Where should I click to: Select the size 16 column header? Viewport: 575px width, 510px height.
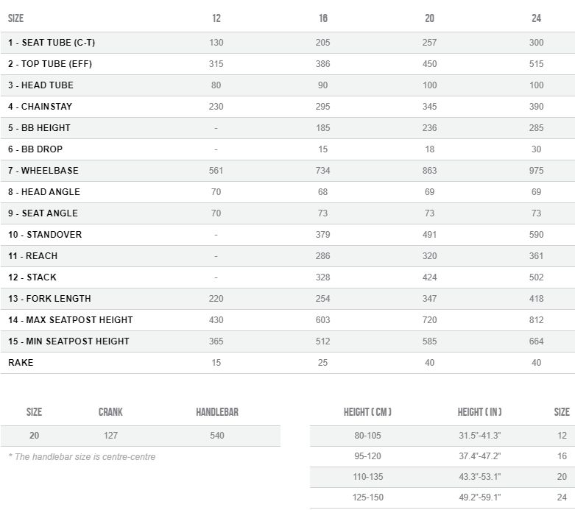(323, 18)
